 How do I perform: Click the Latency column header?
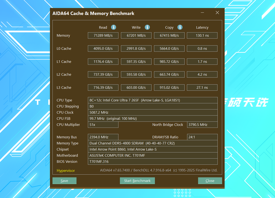pyautogui.click(x=202, y=27)
